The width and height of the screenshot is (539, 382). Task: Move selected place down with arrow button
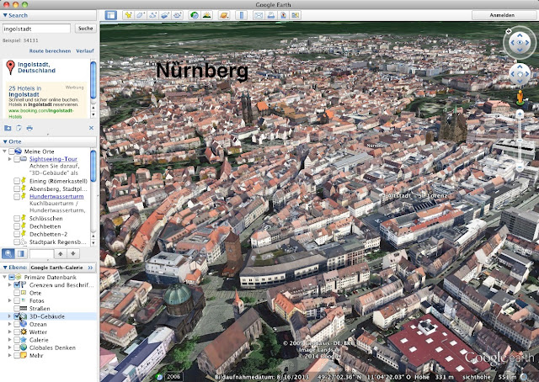73,254
